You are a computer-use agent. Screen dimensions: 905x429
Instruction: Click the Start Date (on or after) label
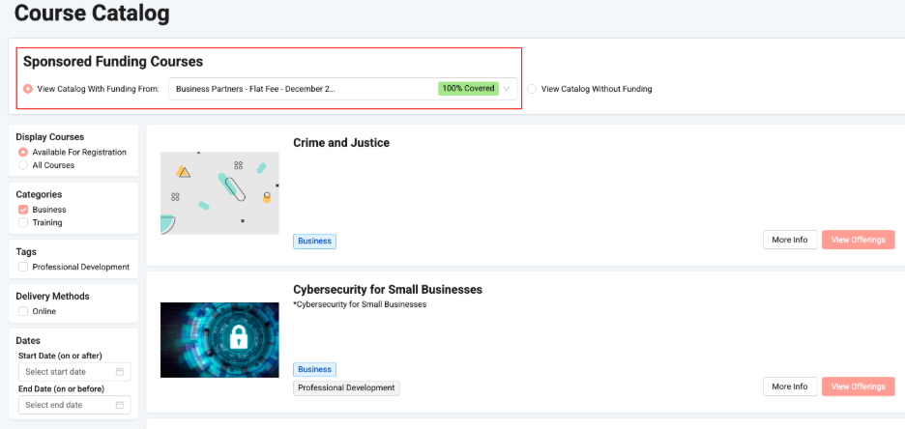coord(60,356)
